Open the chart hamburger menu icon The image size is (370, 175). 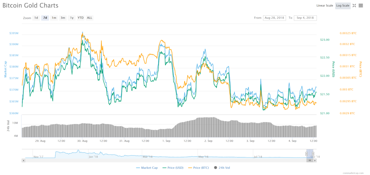(361, 6)
